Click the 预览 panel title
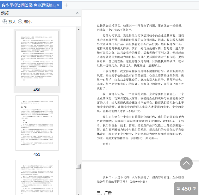 (5, 13)
